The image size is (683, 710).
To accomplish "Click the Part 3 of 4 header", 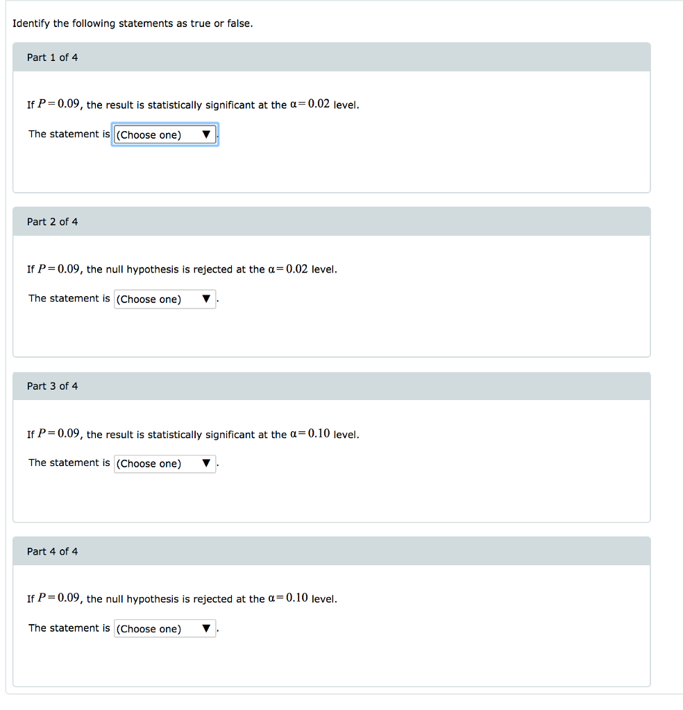I will (x=52, y=386).
